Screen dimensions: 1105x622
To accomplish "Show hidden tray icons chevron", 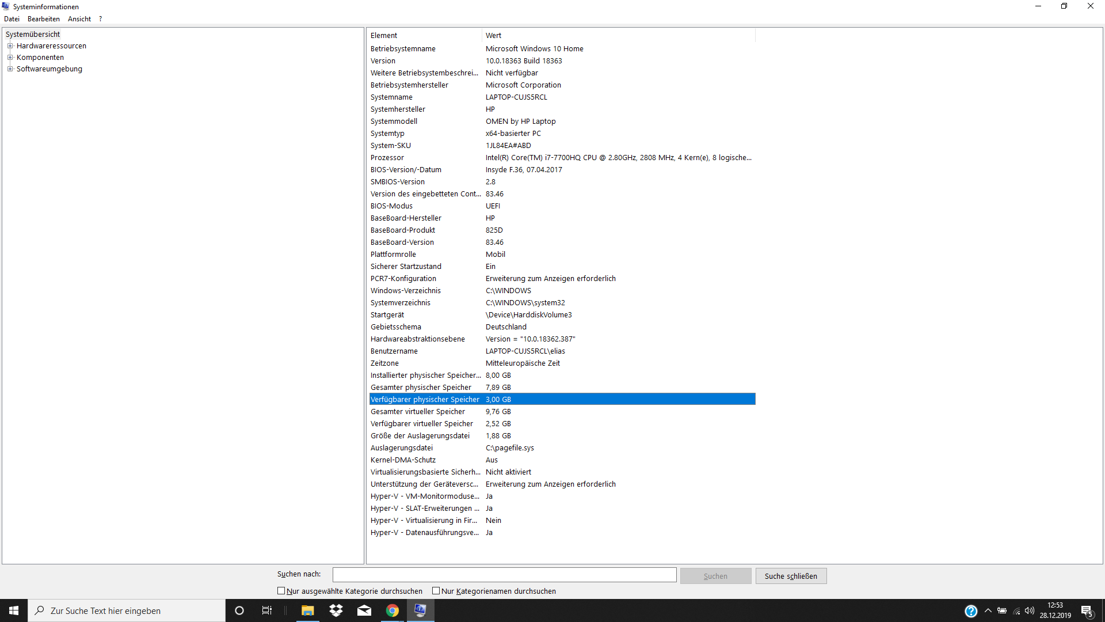I will coord(988,610).
